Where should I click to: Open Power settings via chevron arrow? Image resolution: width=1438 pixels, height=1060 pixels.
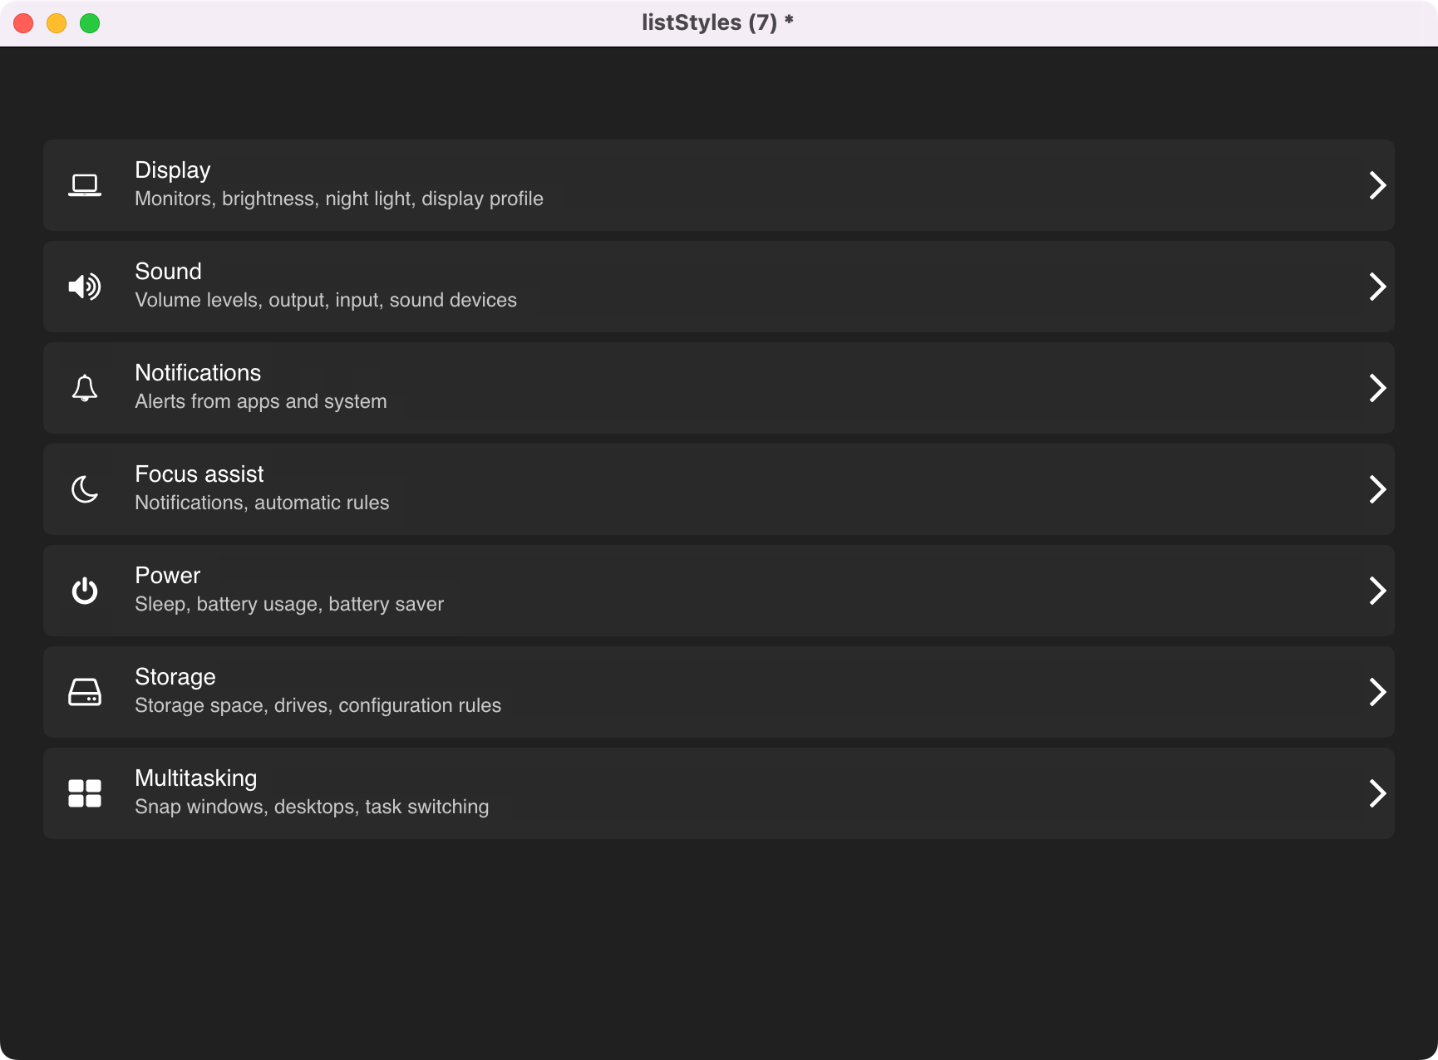(1377, 591)
